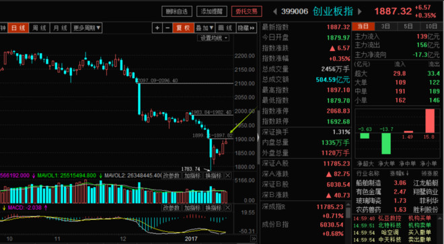
Task: Activate the 画线 draw line tool
Action: (x=225, y=28)
